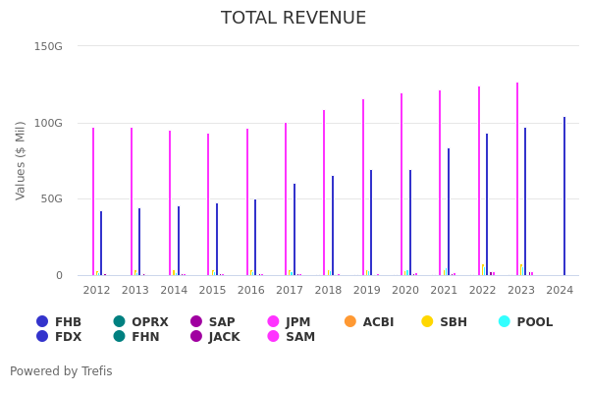Hide the SAP series via legend
This screenshot has width=589, height=393.
coord(196,322)
